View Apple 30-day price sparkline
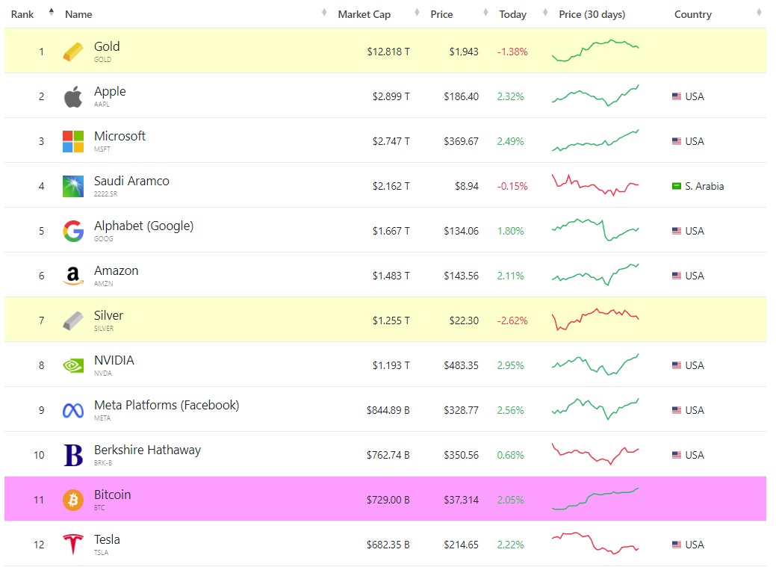The image size is (776, 567). pyautogui.click(x=595, y=96)
